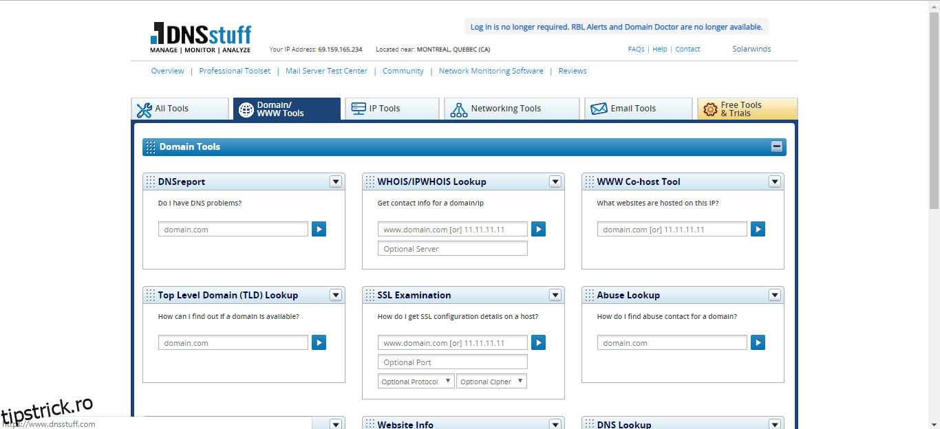Screen dimensions: 940x429
Task: Open the FAQs link
Action: pos(636,49)
